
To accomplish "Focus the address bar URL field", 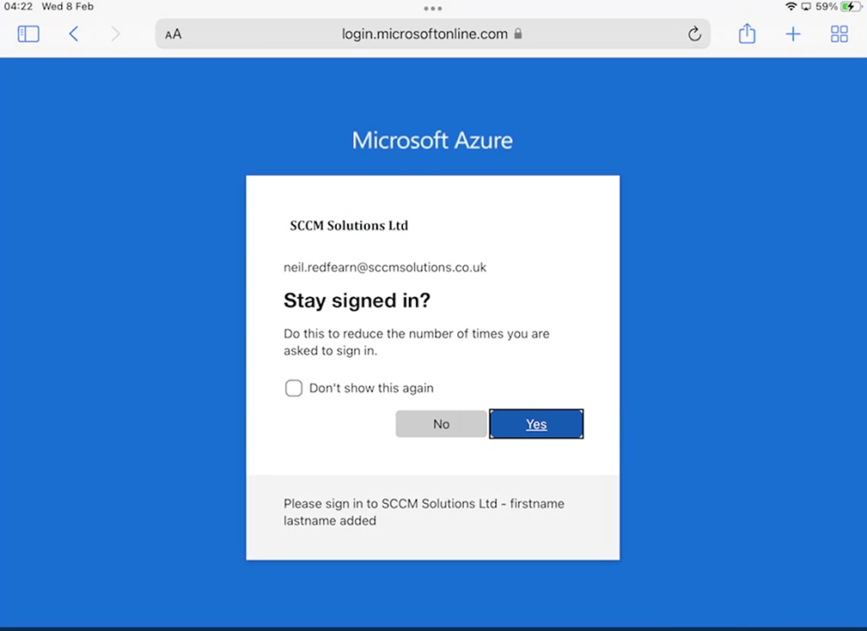I will [x=423, y=34].
